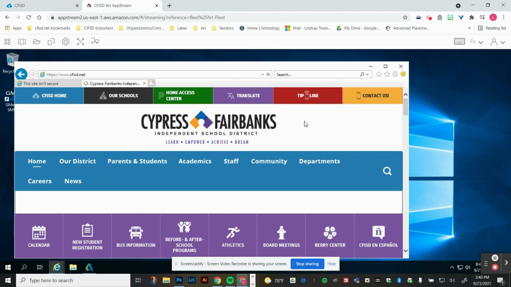Click the site search magnifier icon
The image size is (511, 287).
click(387, 171)
